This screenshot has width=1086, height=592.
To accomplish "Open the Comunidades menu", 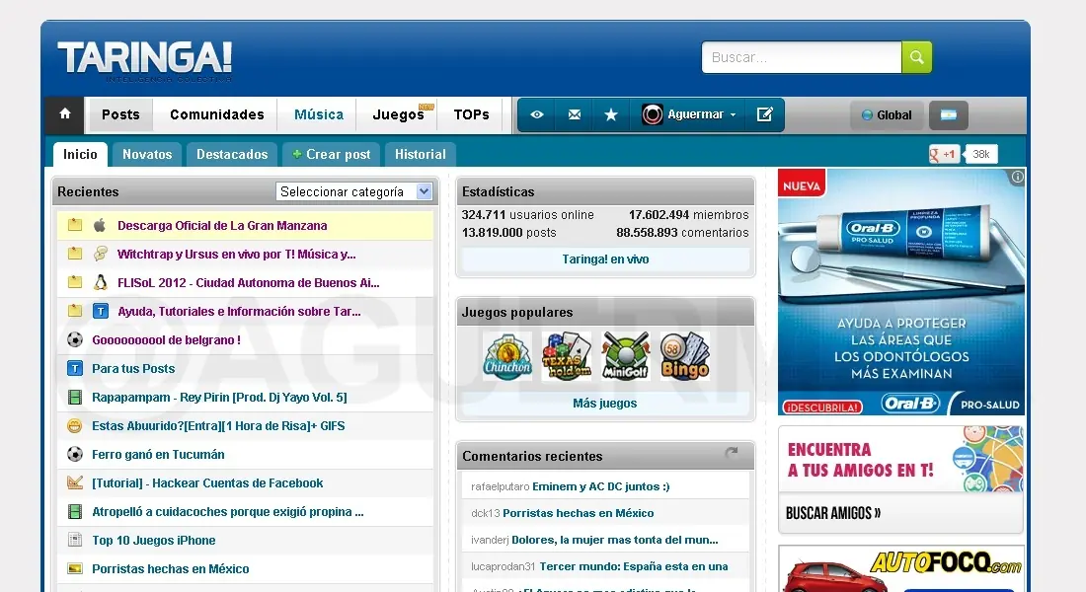I will [x=217, y=114].
